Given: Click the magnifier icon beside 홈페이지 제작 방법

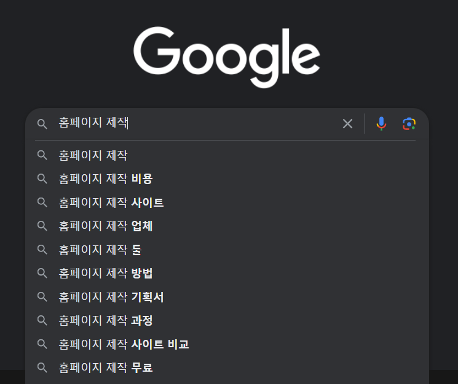Looking at the screenshot, I should click(x=42, y=273).
